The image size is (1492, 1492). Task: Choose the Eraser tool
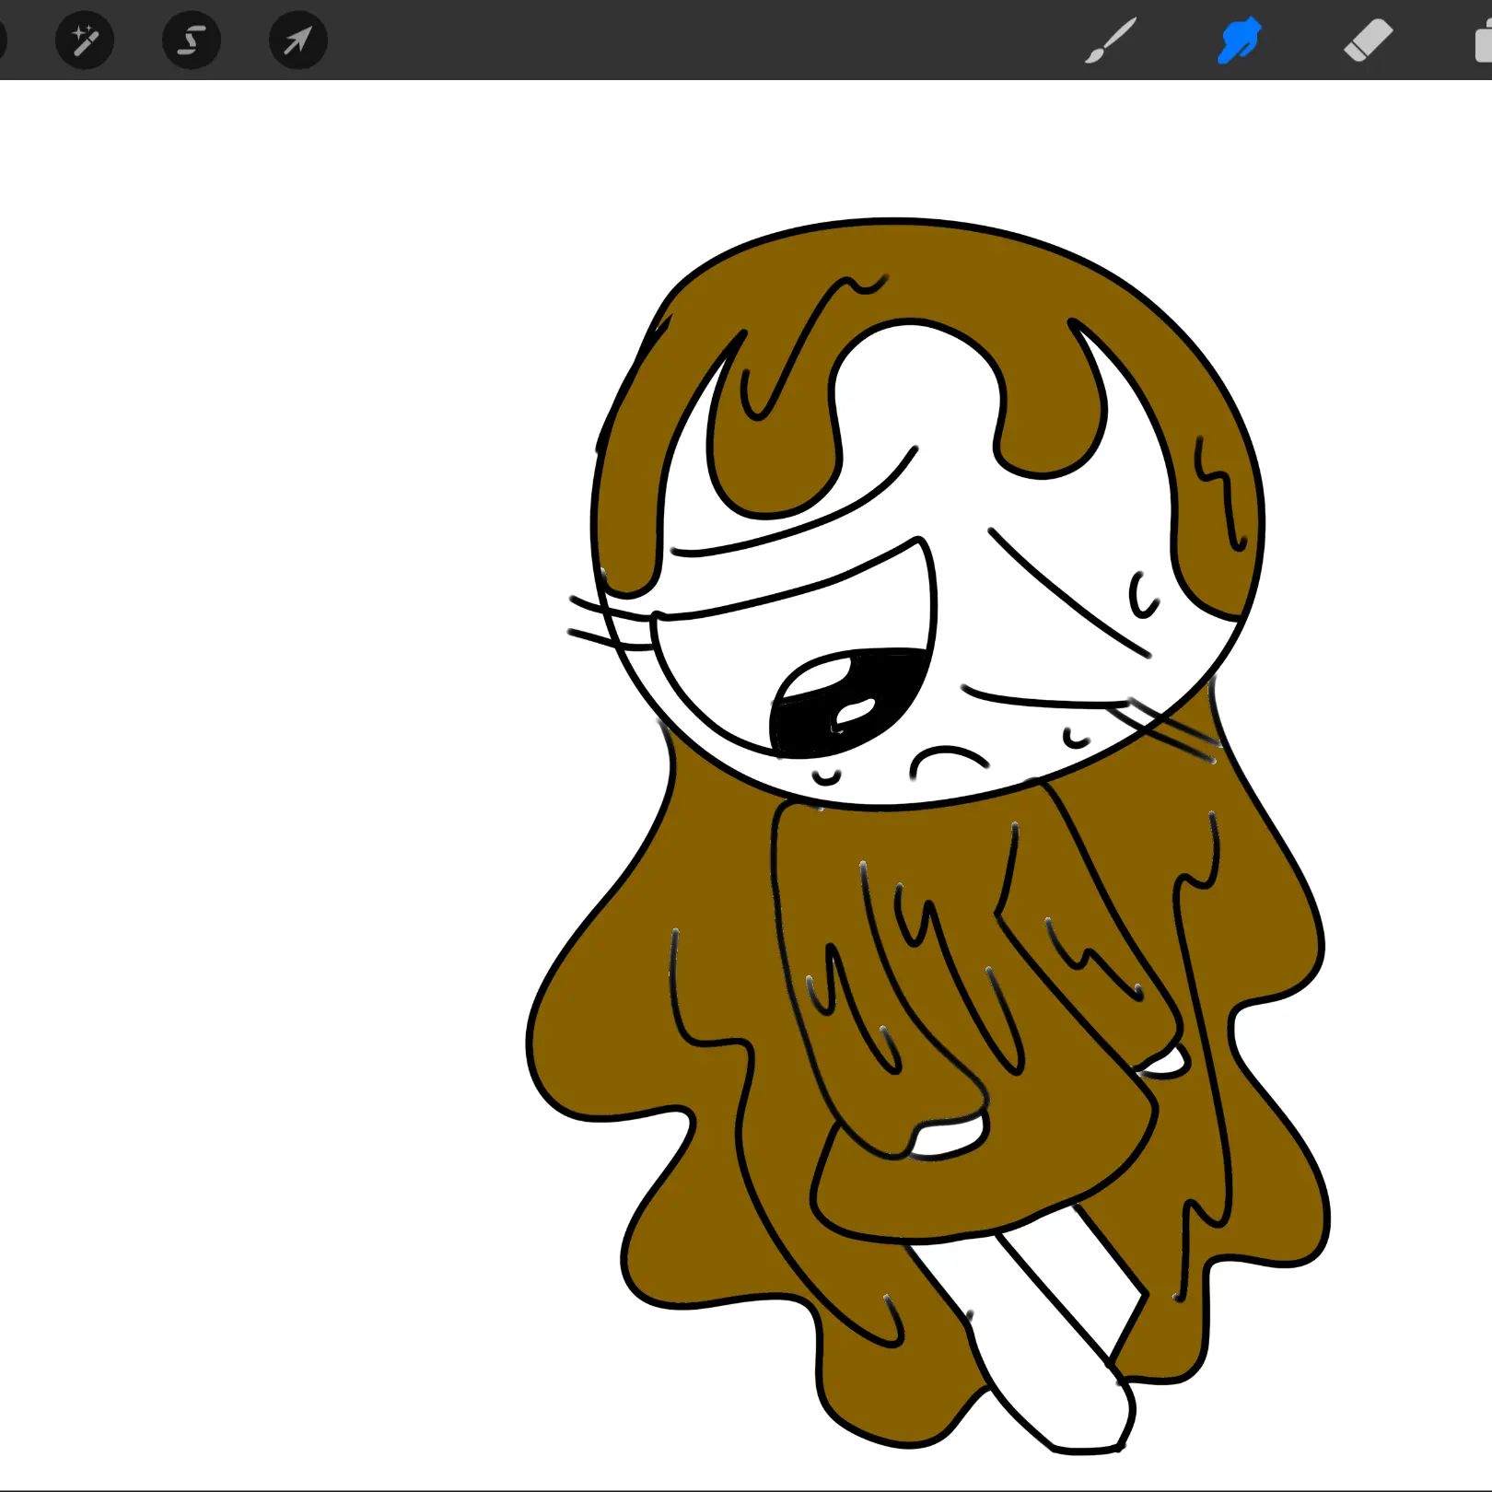[1368, 41]
